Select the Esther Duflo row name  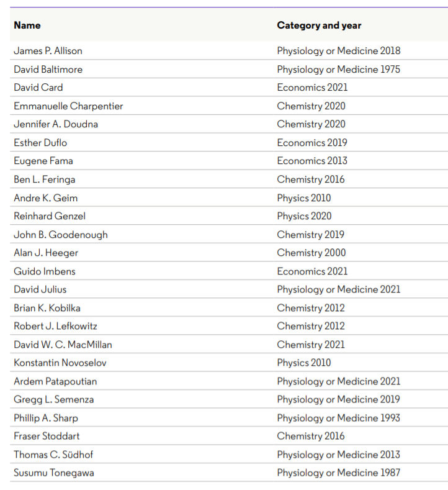point(40,142)
